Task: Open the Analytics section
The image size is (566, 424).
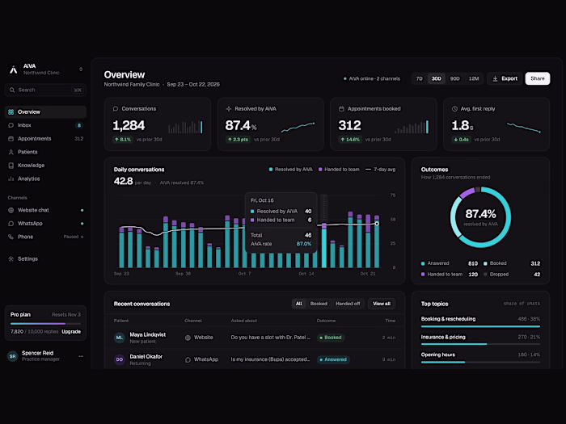Action: point(45,178)
